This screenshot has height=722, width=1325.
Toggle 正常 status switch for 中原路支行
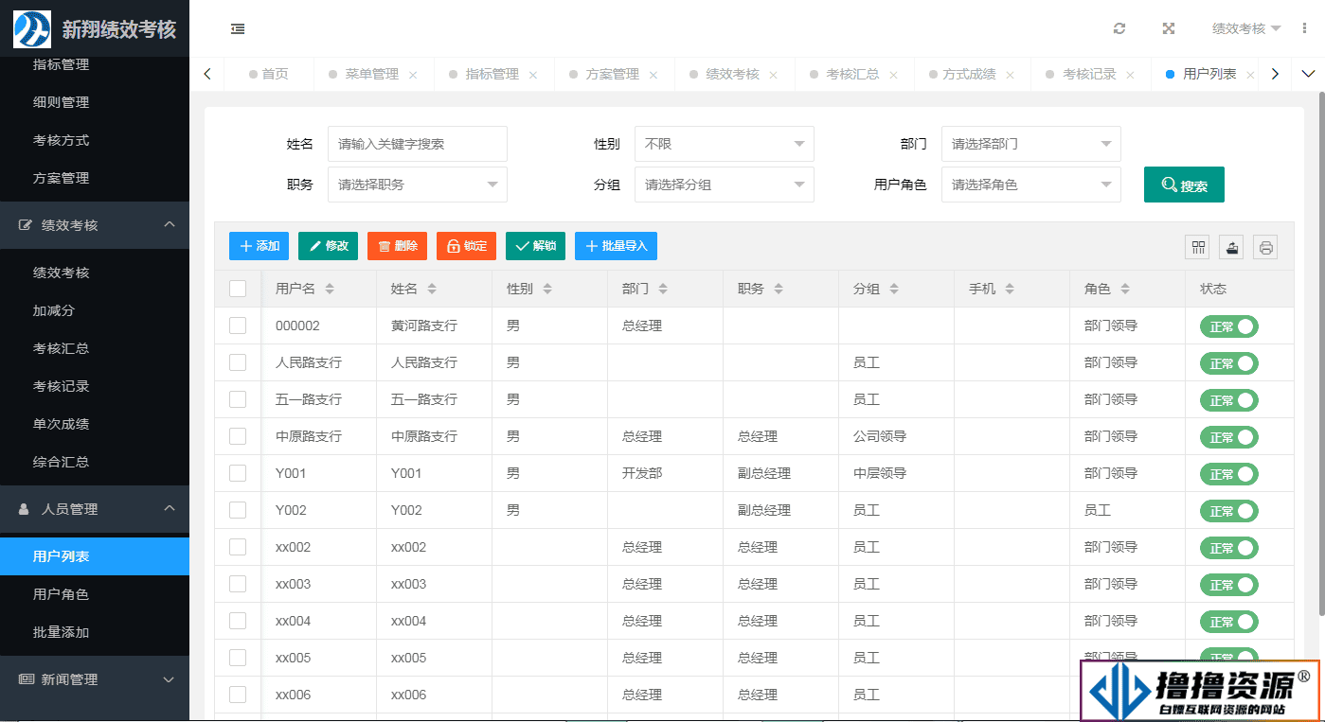click(1229, 437)
